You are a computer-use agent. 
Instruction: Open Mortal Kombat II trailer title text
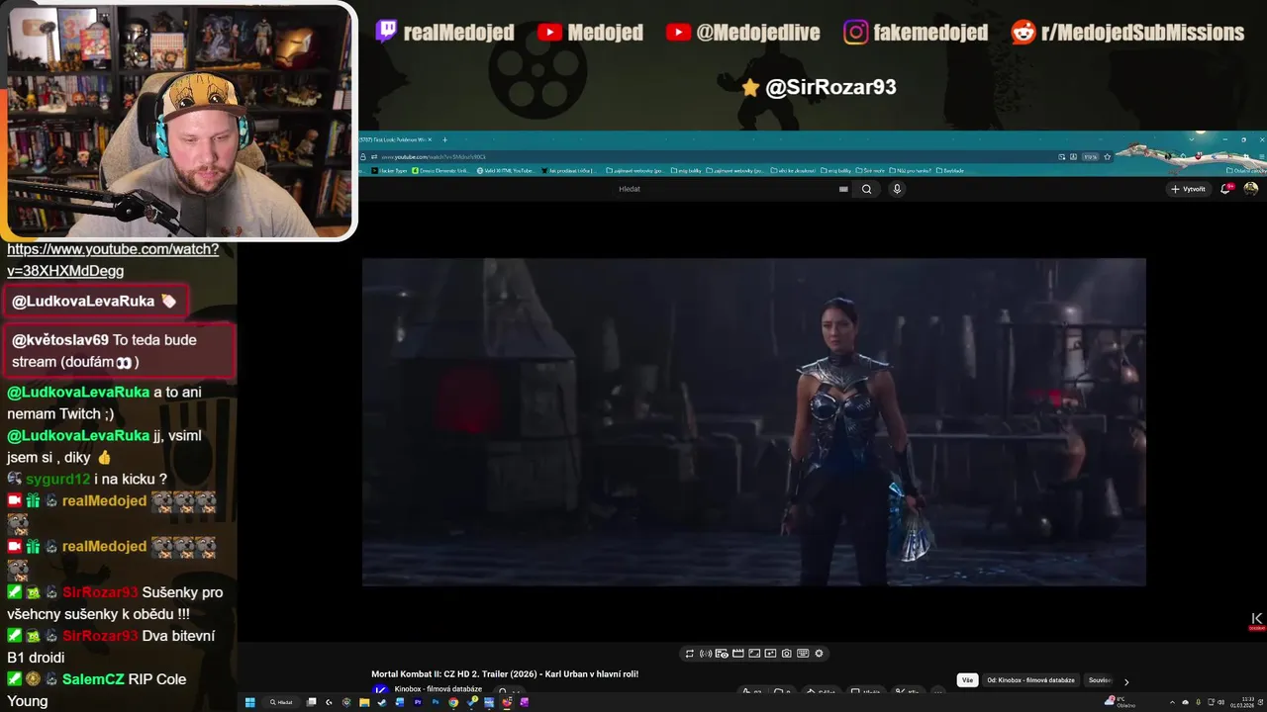point(505,674)
